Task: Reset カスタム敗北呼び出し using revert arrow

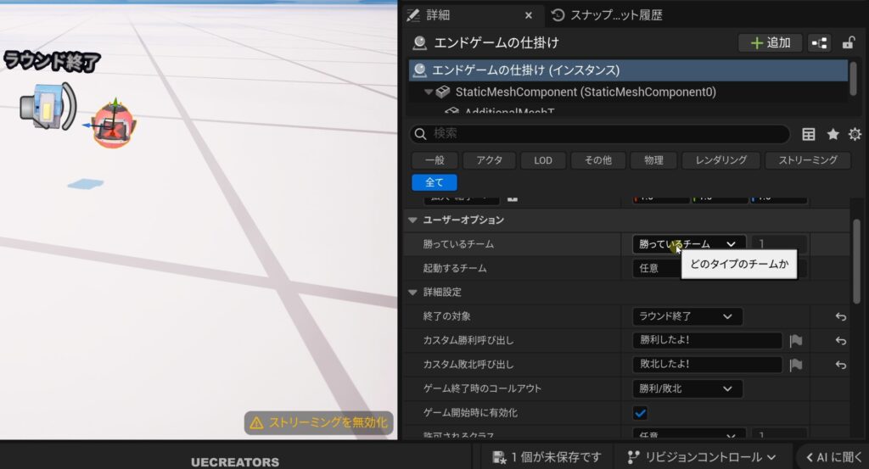Action: pos(840,365)
